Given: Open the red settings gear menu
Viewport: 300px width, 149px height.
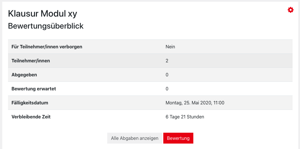Looking at the screenshot, I should [x=291, y=10].
